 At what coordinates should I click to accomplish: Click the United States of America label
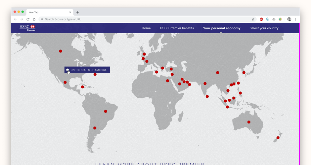pyautogui.click(x=88, y=70)
